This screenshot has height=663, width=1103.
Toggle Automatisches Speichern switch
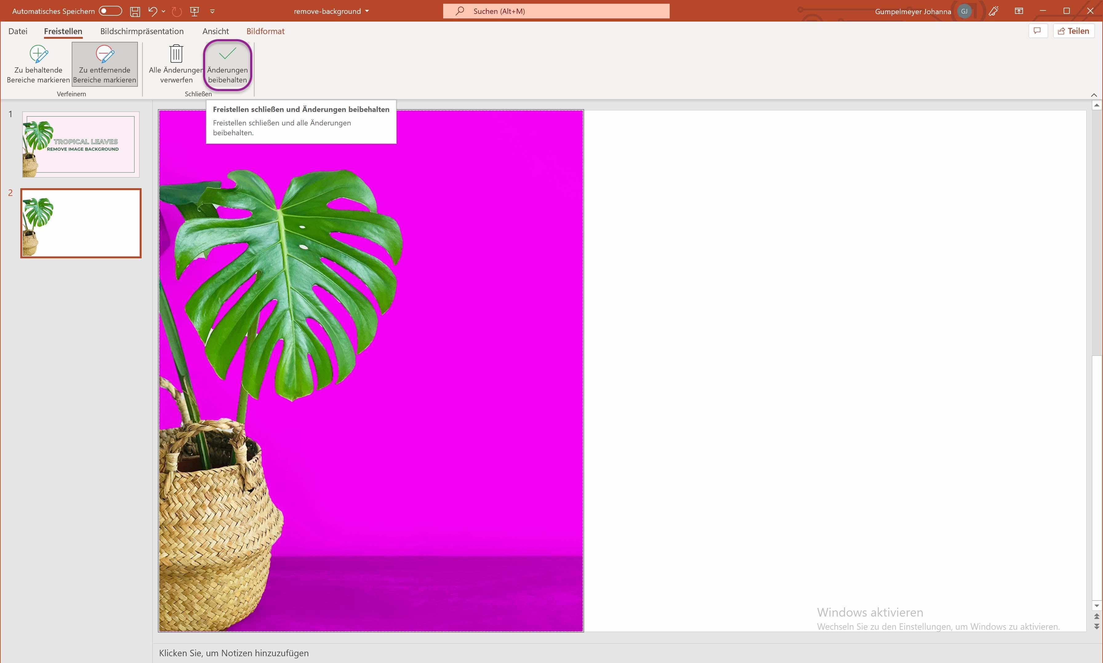pos(110,11)
